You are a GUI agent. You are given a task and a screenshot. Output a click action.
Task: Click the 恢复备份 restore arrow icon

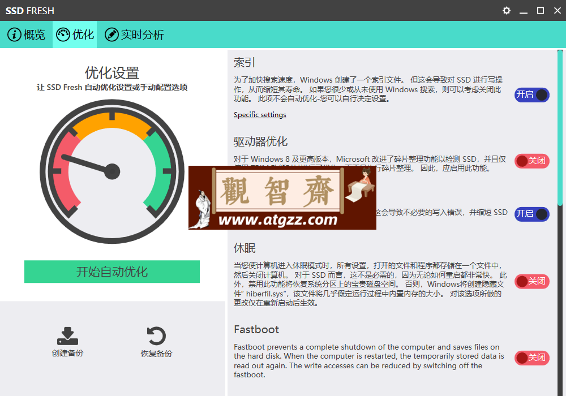point(156,336)
